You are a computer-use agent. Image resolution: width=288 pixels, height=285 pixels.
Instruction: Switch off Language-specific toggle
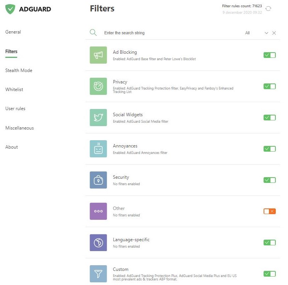point(270,243)
